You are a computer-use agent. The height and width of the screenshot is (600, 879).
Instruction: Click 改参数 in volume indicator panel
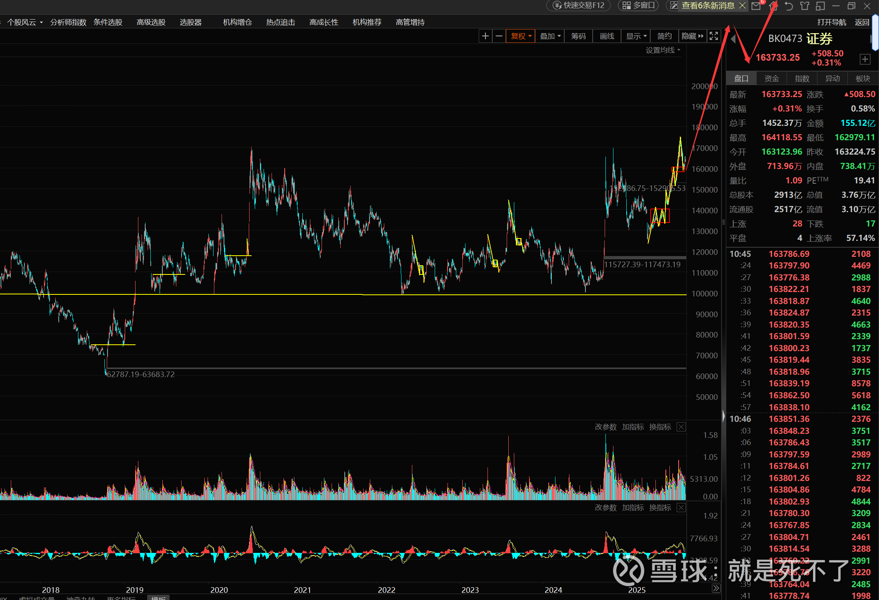[605, 427]
